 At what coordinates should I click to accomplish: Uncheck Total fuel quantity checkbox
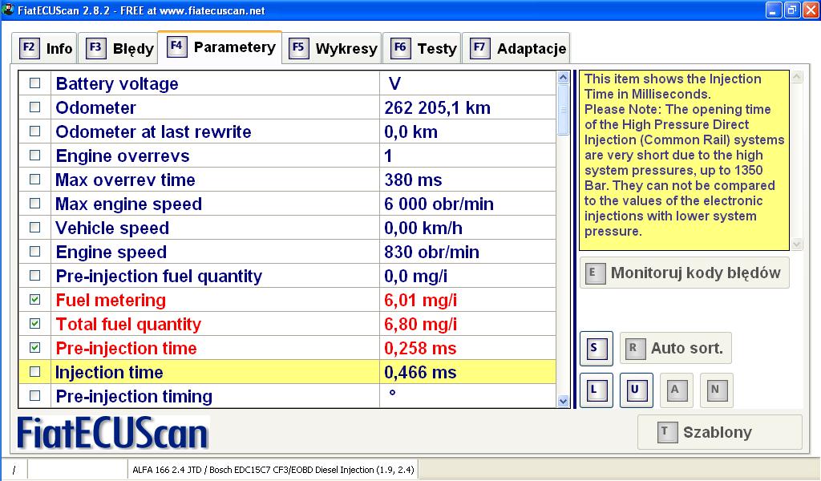(x=34, y=324)
